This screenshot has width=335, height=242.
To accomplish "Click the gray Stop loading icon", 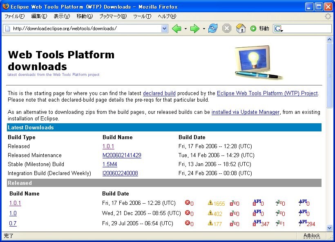I will [226, 28].
